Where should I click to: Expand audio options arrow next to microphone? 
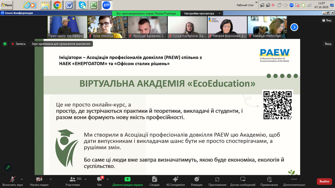[22, 179]
